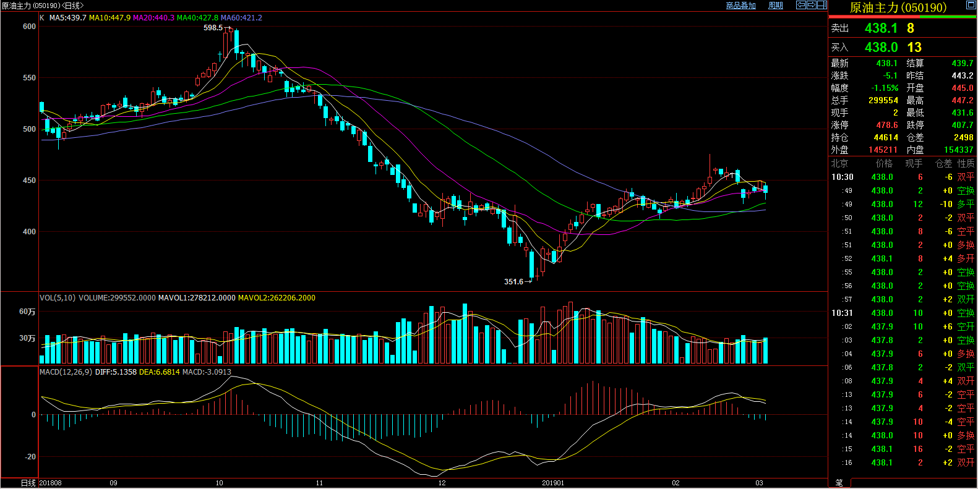Click the MAVOL2:262206.2000 value
The width and height of the screenshot is (978, 489).
(x=277, y=298)
